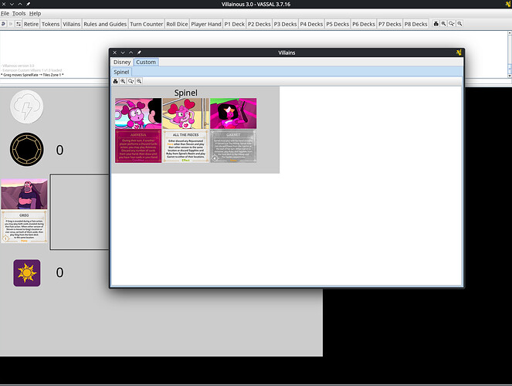Click the lightning cloud token
The image size is (512, 386).
[27, 107]
